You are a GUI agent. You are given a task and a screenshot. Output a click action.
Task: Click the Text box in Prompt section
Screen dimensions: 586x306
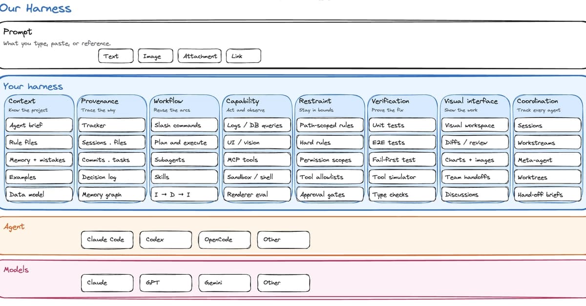coord(116,56)
